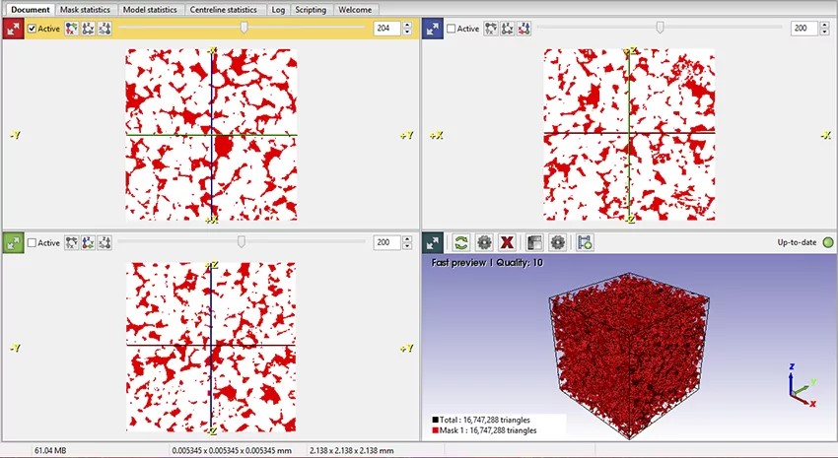Open the Scripting tab

point(311,10)
